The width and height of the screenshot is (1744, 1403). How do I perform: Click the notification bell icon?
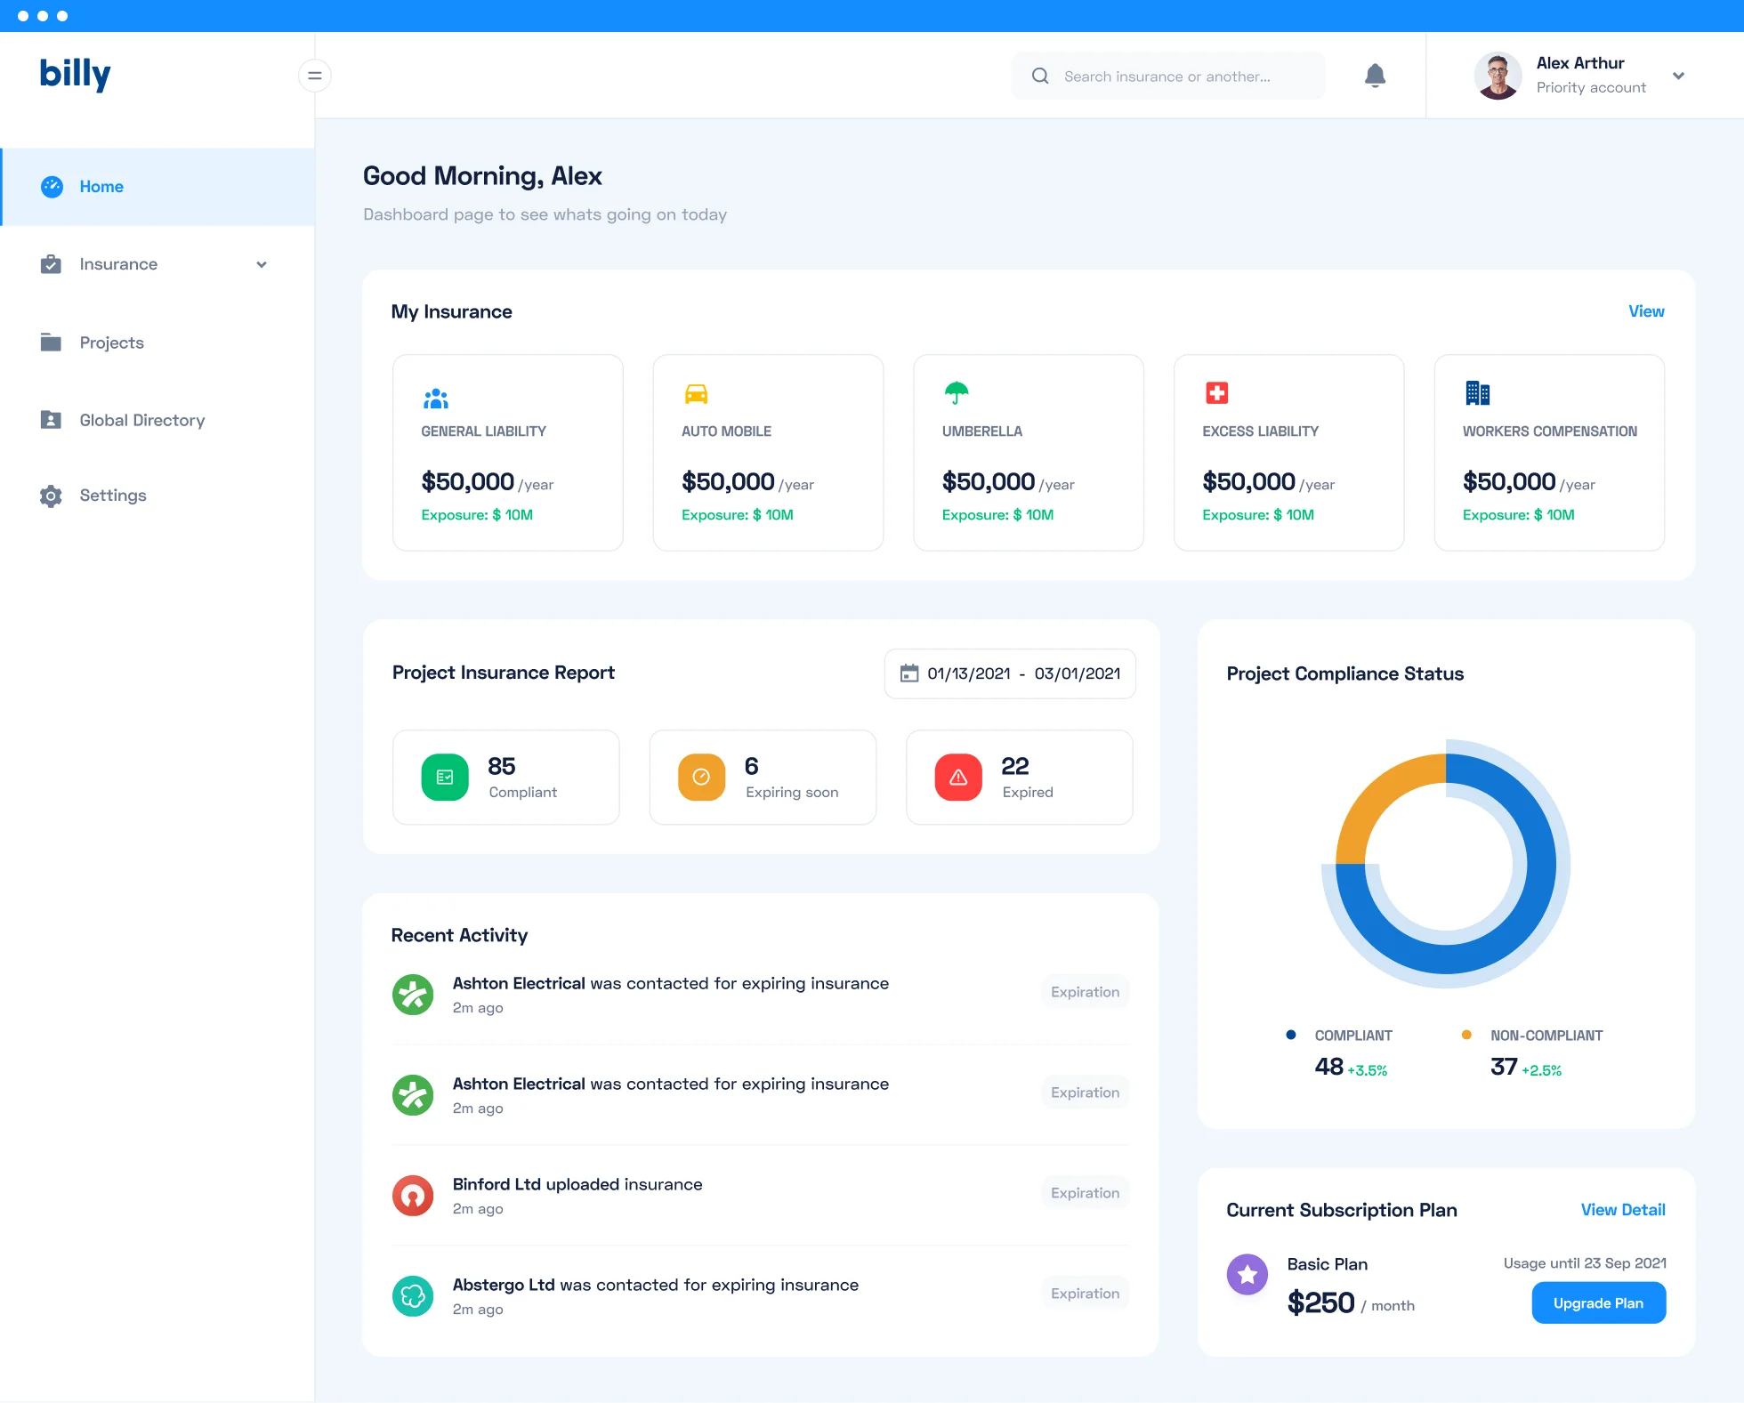tap(1375, 76)
